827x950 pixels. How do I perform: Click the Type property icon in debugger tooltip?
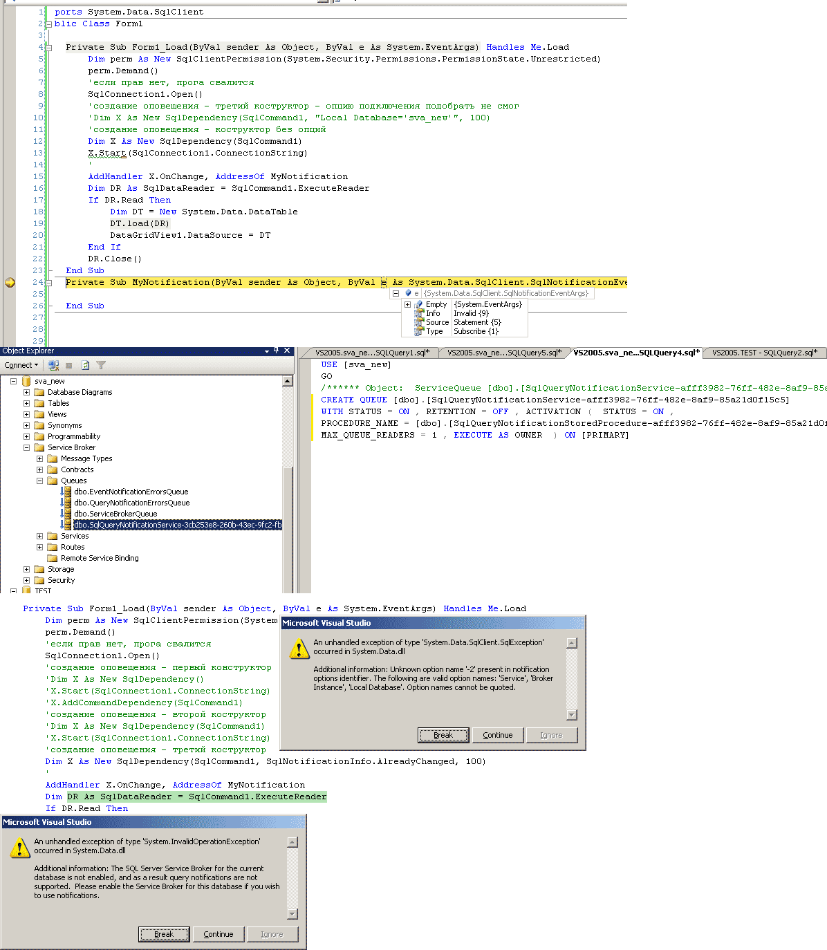point(419,331)
